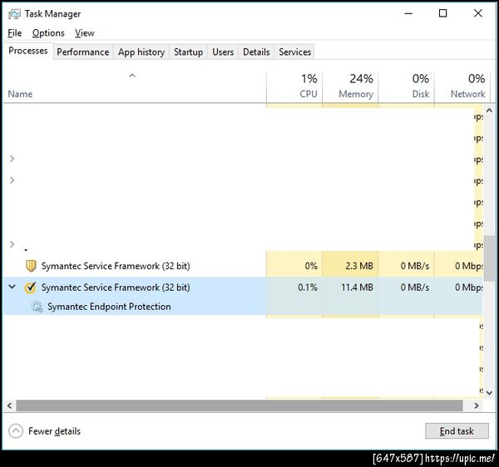Viewport: 499px width, 467px height.
Task: Click the vertical scrollbar thumb
Action: 489,258
